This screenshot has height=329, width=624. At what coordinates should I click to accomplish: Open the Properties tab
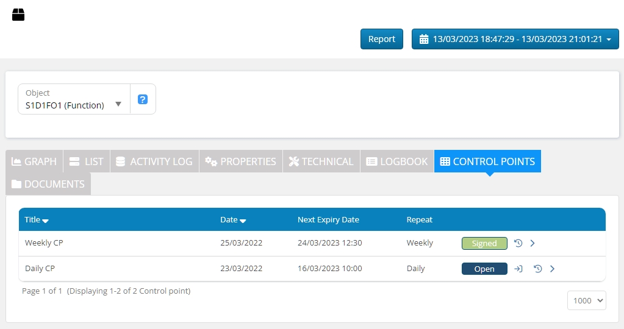(x=240, y=161)
